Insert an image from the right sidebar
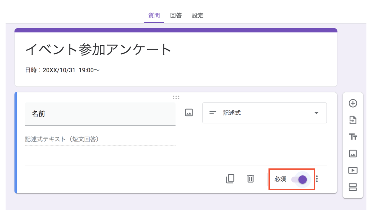 353,153
